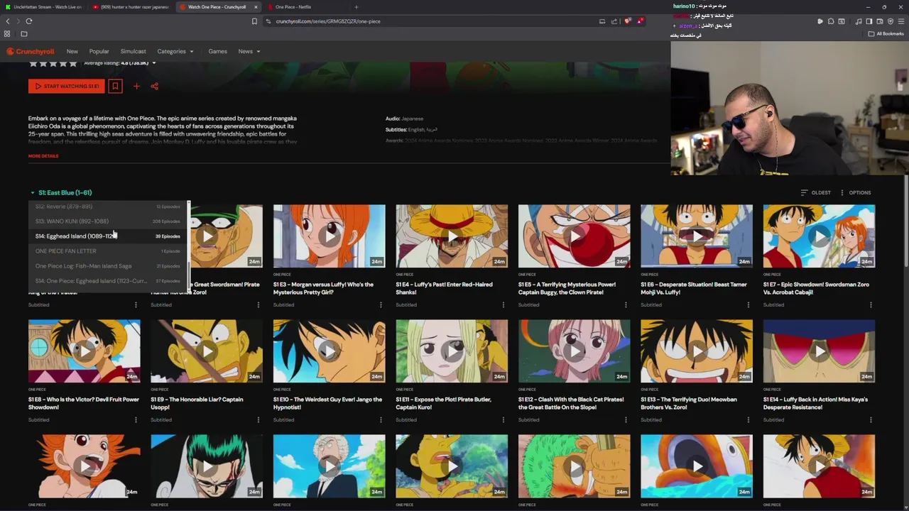
Task: Switch to the hunter x hunter YouTube tab
Action: [131, 7]
